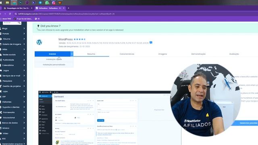Open the Gerenciador arquivos category
The image size is (258, 145).
[13, 144]
